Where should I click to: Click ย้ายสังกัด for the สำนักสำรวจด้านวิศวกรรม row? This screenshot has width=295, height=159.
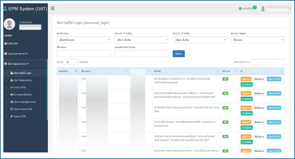[247, 142]
